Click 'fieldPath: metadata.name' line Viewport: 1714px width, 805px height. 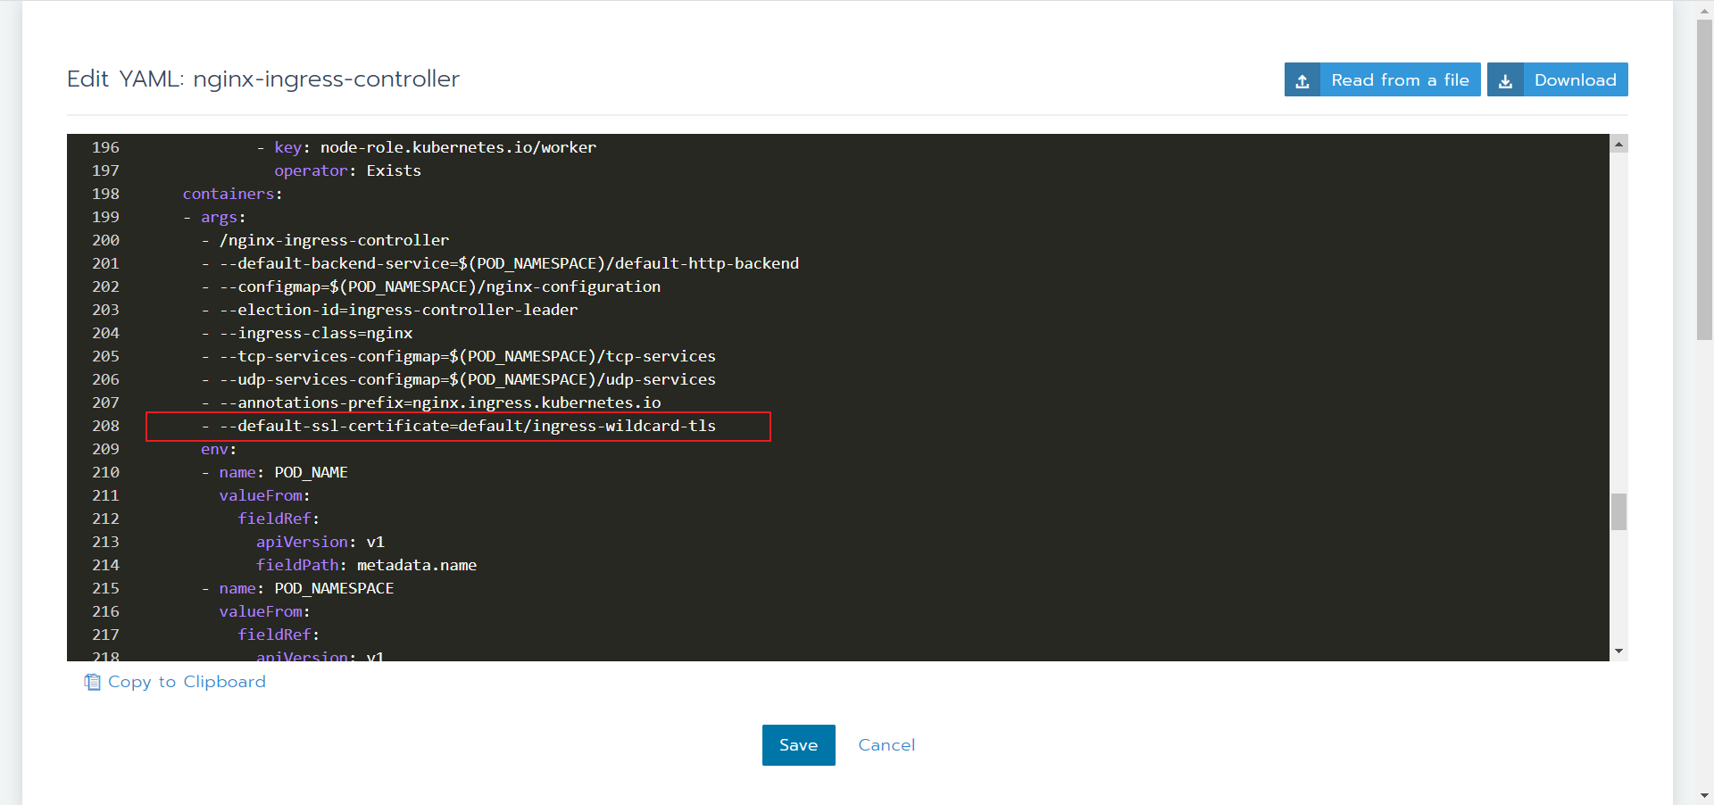pos(366,565)
